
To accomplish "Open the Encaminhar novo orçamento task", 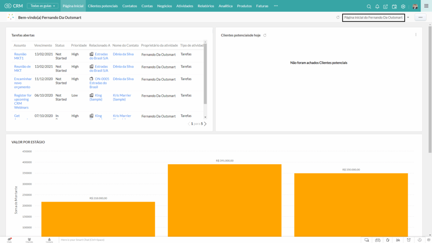I will coord(23,83).
